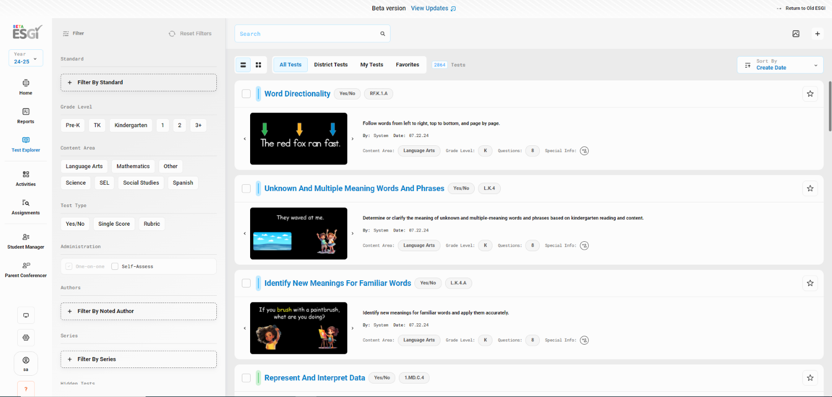The width and height of the screenshot is (832, 397).
Task: Switch to the All Tests tab
Action: [x=290, y=65]
